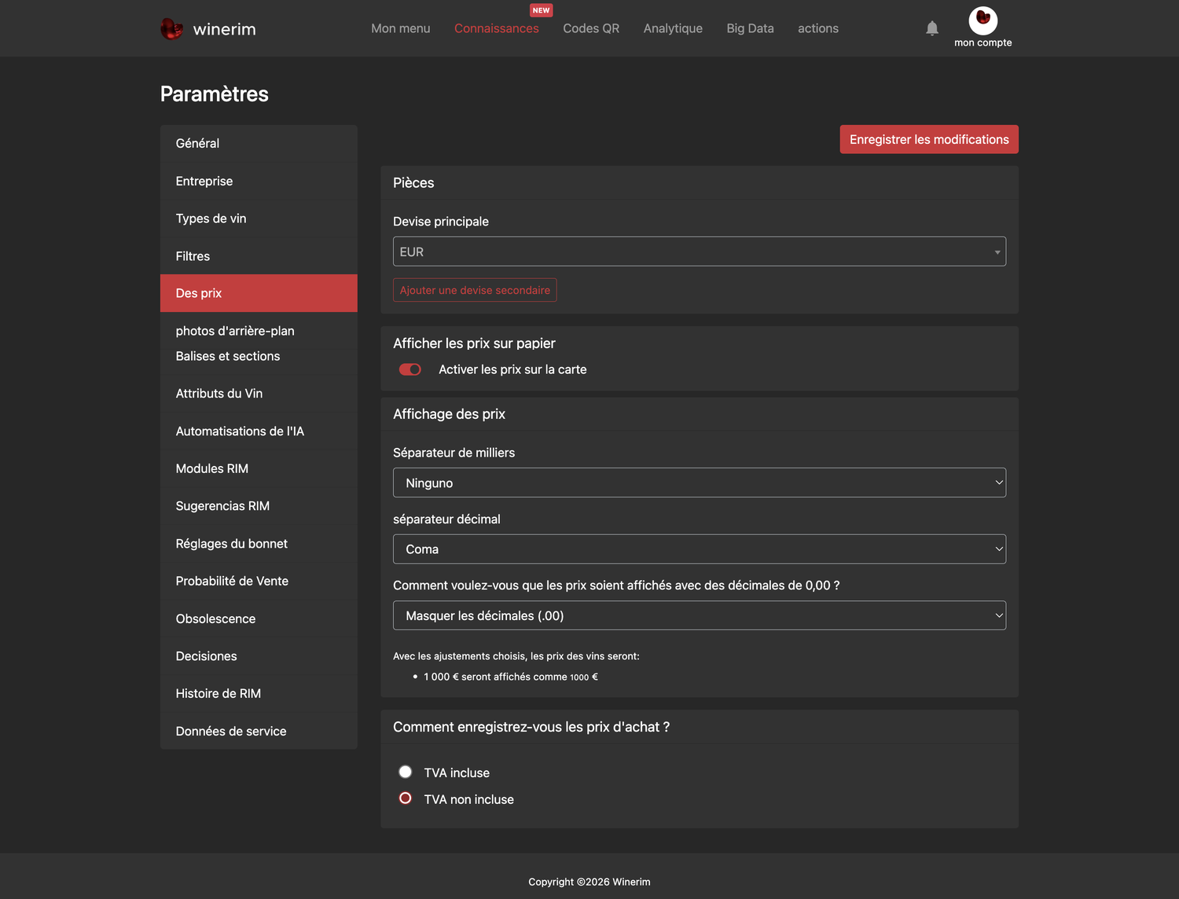This screenshot has height=899, width=1179.
Task: Click Ajouter une devise secondaire
Action: tap(475, 290)
